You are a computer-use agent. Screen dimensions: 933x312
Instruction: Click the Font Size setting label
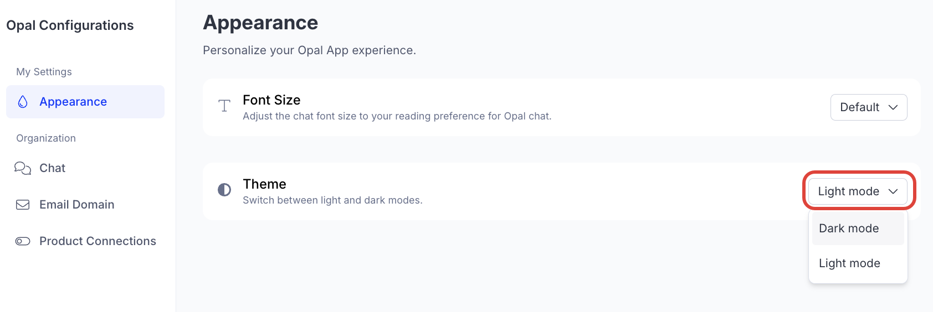(x=271, y=100)
